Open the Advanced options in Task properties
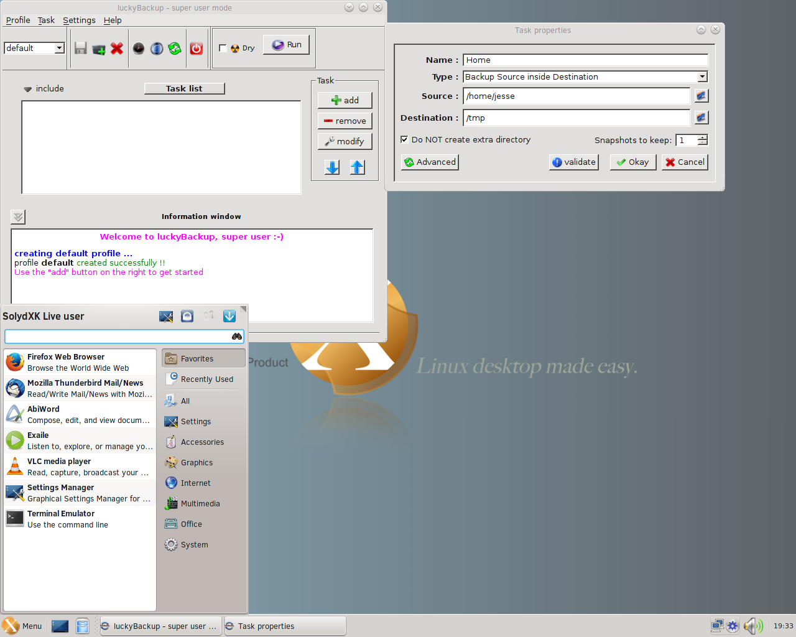The image size is (796, 637). tap(430, 162)
